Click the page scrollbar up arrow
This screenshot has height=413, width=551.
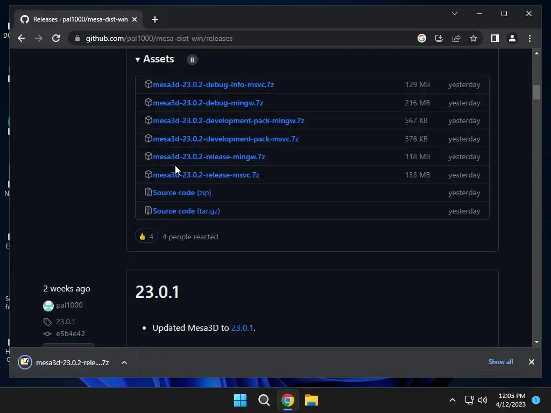pos(536,53)
